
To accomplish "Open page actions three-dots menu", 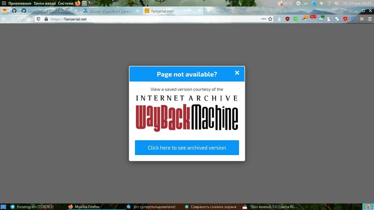I will [264, 19].
